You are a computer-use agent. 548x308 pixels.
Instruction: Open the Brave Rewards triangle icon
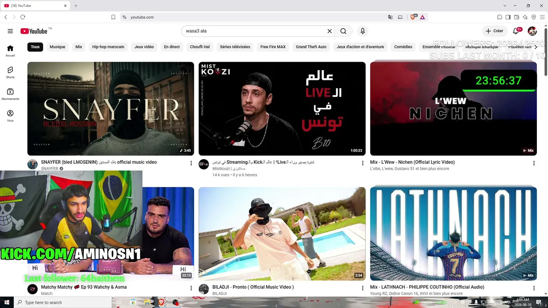coord(423,17)
